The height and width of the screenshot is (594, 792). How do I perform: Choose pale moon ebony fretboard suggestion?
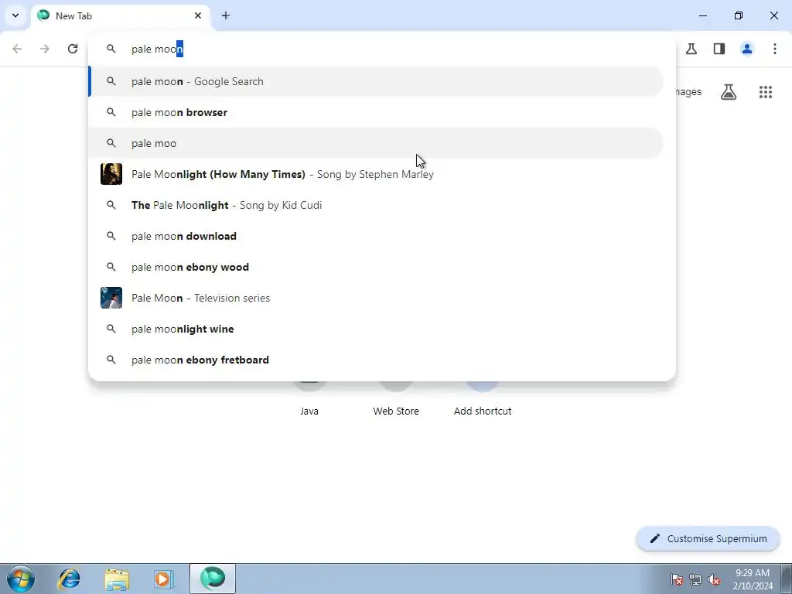[x=376, y=360]
